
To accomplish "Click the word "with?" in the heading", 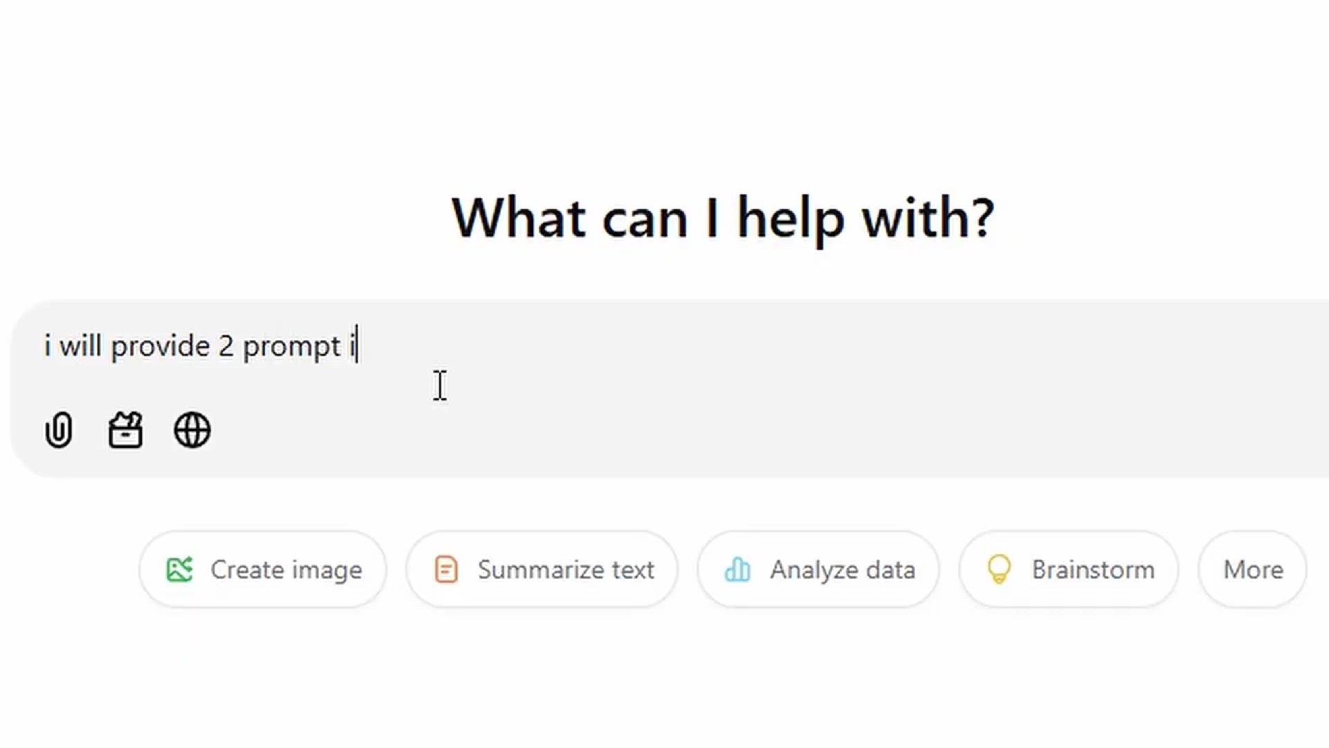I will (x=928, y=216).
